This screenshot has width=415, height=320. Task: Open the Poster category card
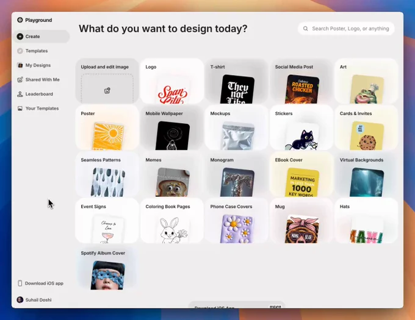click(x=107, y=127)
